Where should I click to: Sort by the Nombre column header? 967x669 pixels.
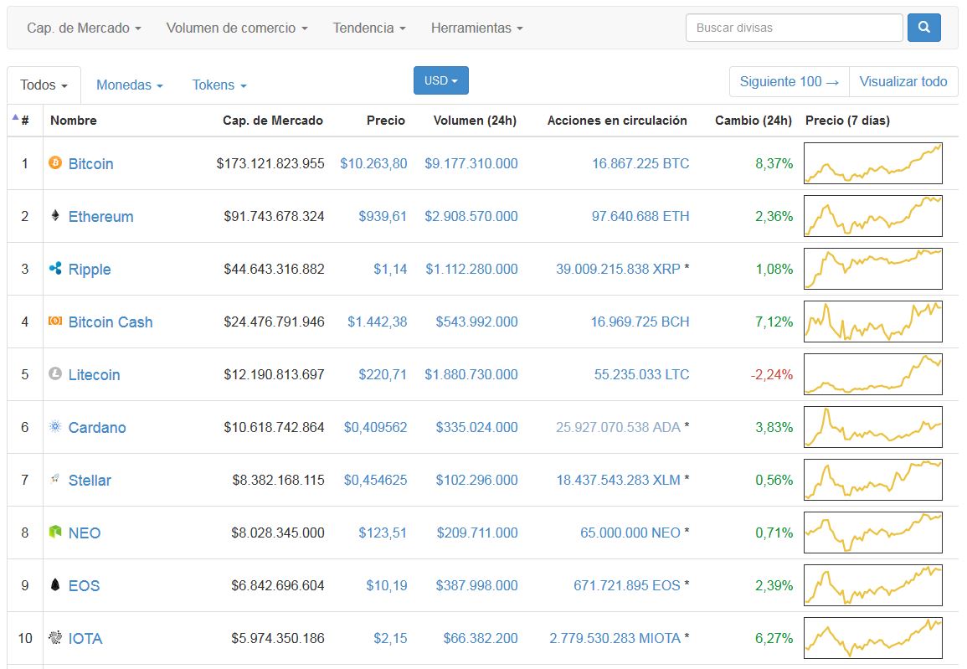pos(74,121)
